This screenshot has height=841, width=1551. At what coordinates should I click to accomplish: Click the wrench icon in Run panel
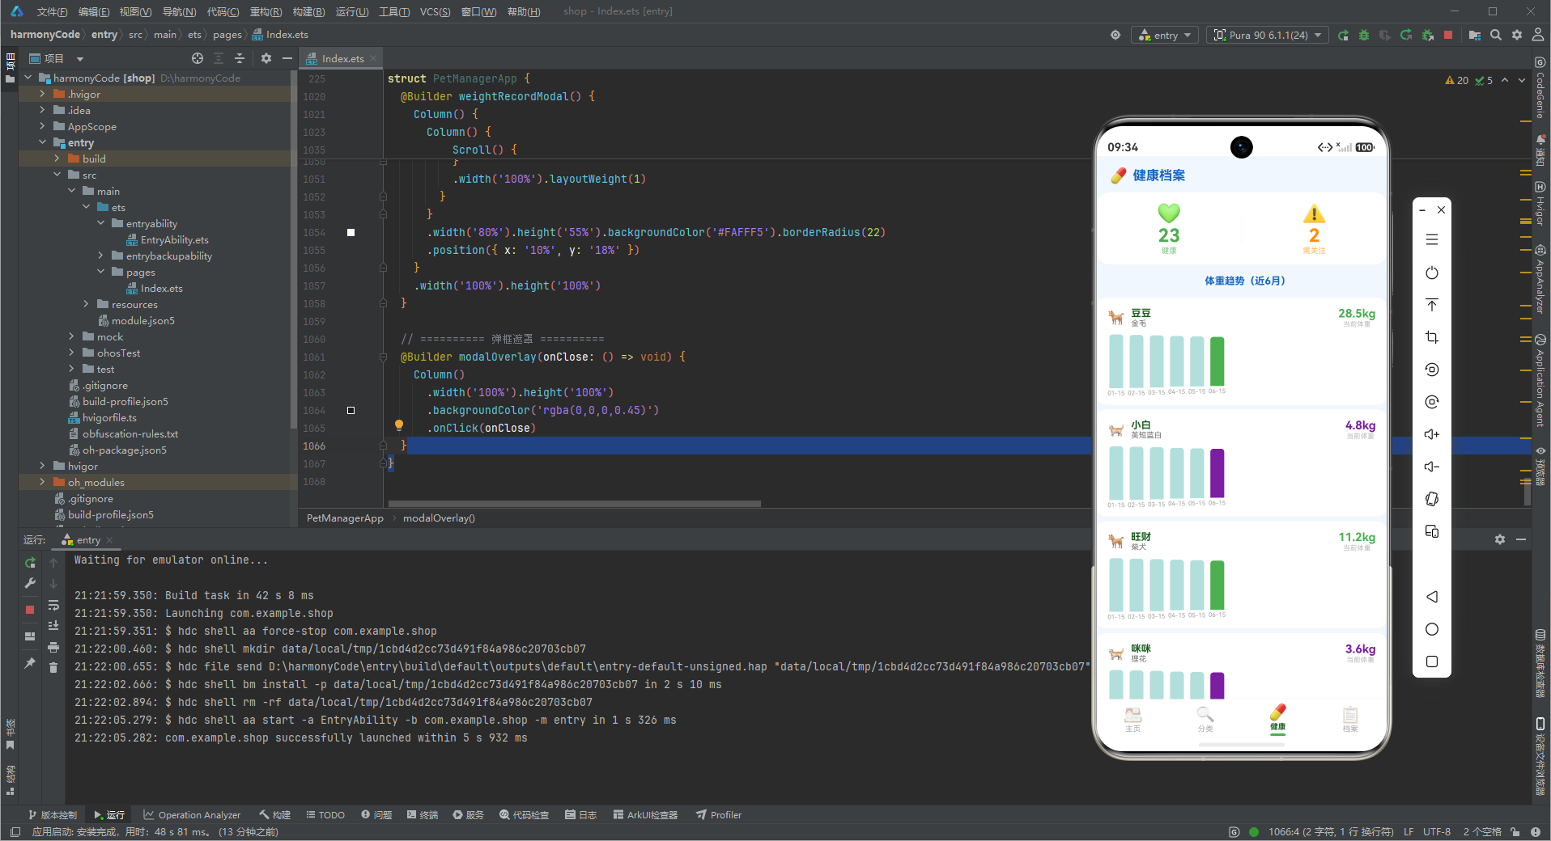coord(30,583)
